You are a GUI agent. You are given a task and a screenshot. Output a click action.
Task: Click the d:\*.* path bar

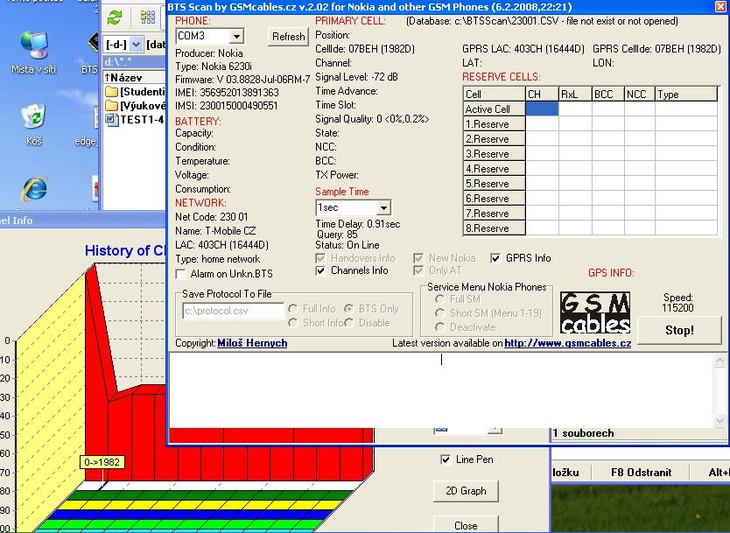(134, 62)
